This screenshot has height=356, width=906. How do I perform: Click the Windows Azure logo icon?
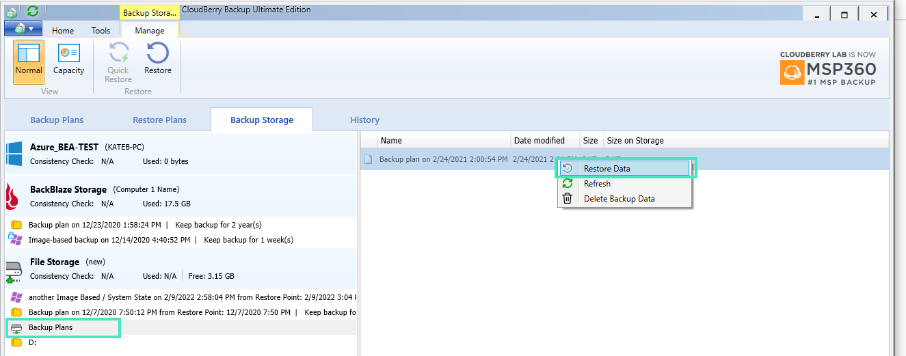pyautogui.click(x=14, y=154)
